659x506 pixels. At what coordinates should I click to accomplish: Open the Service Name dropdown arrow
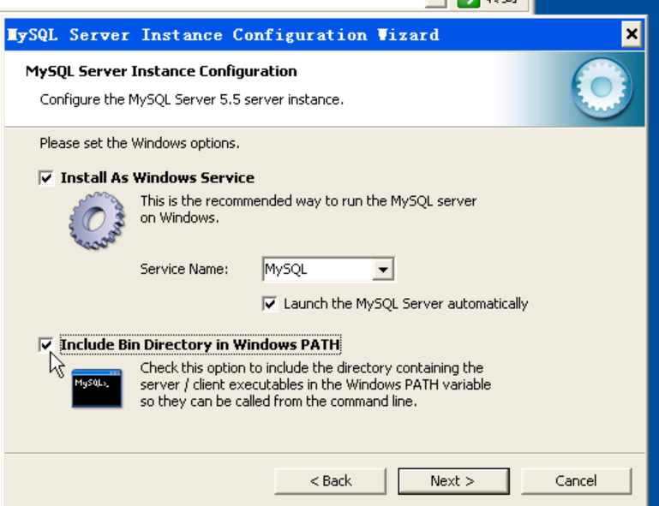383,269
